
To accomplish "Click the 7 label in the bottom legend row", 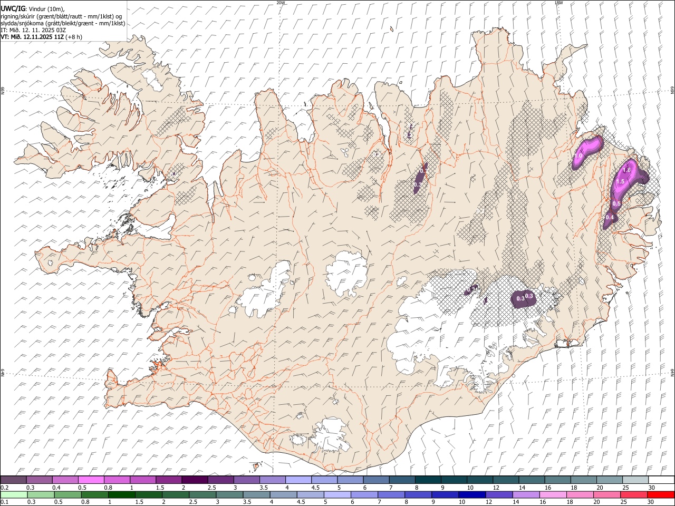I will point(380,502).
